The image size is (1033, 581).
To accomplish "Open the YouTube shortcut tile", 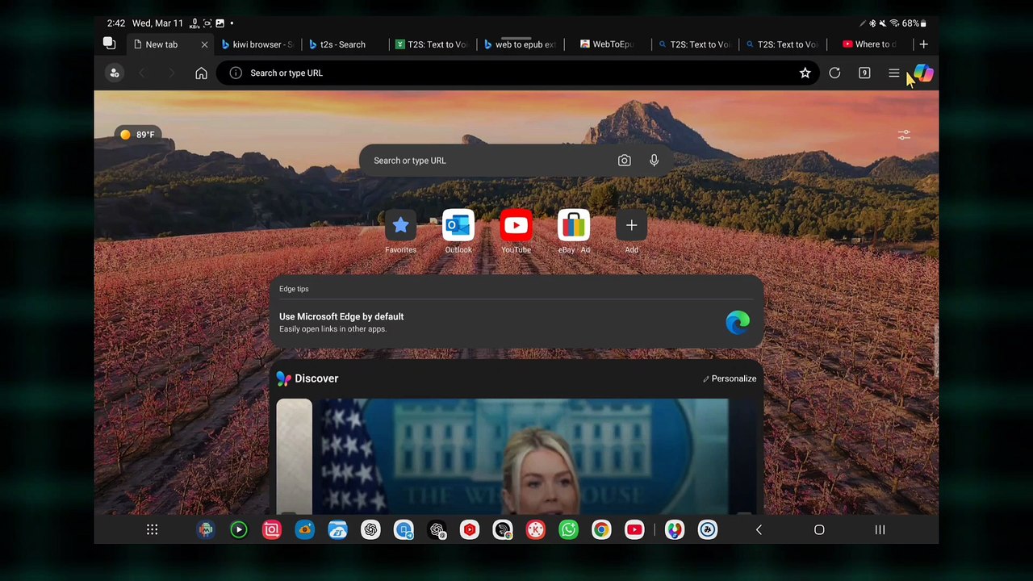I will coord(516,232).
